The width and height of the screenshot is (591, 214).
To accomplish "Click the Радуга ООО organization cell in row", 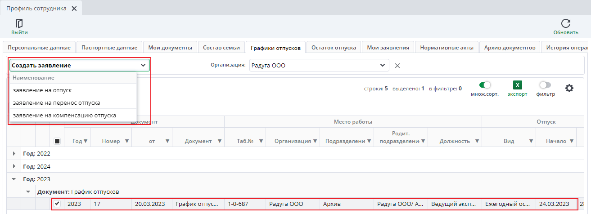I will (x=293, y=204).
